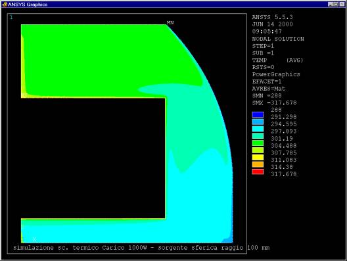Click the yellow-green 304.488 legend swatch
This screenshot has height=261, width=347.
tap(258, 150)
